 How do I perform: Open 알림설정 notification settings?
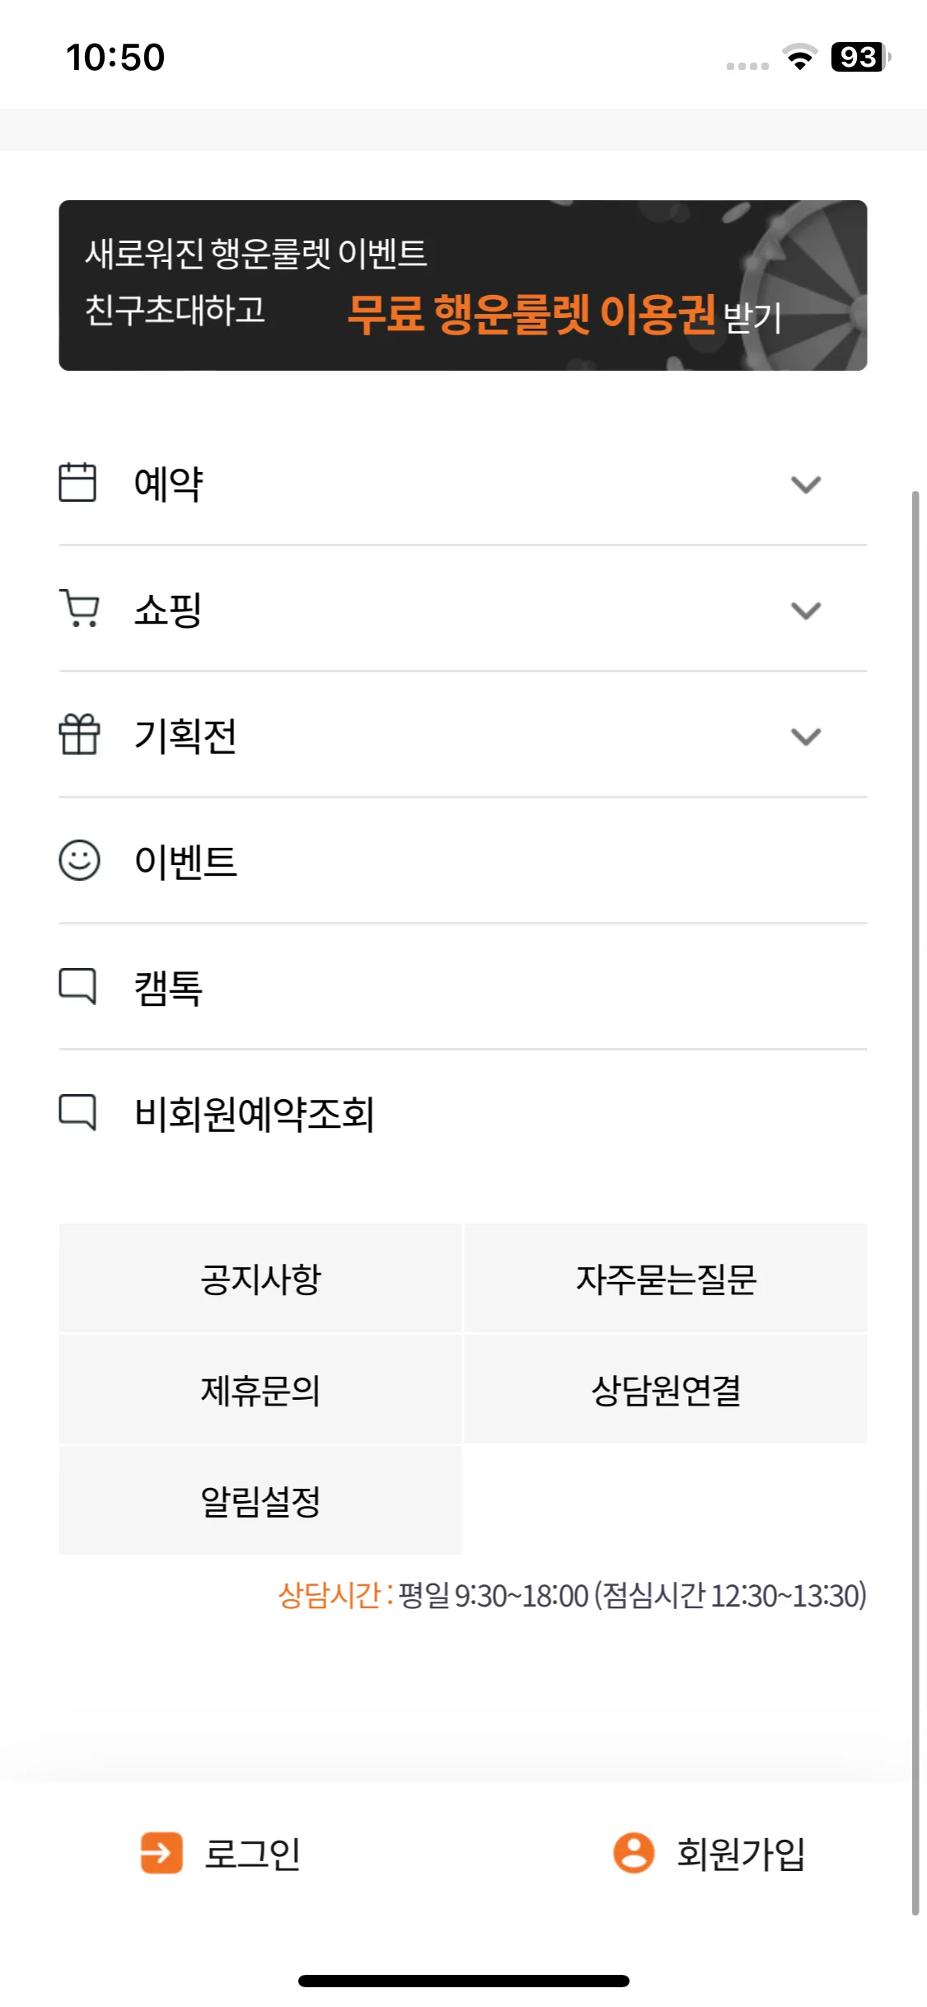(x=260, y=1500)
